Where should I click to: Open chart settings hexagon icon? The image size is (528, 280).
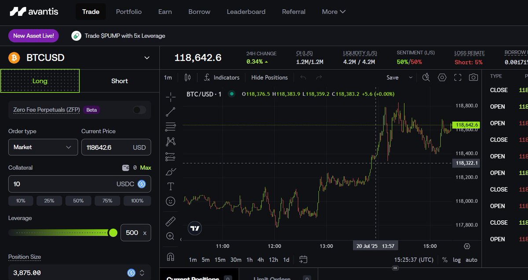pyautogui.click(x=442, y=77)
